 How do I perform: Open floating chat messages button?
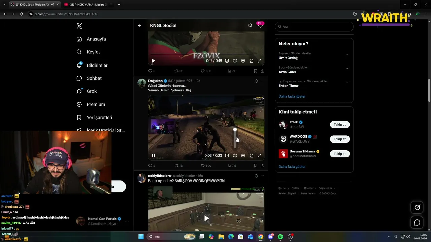(417, 223)
